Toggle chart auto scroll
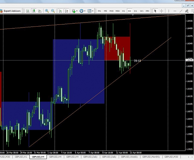Image resolution: width=194 pixels, height=160 pixels. (61, 11)
